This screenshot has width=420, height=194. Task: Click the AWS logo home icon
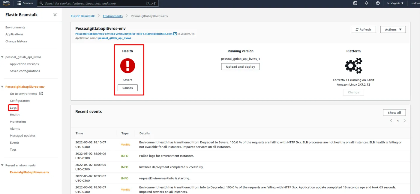tap(6, 3)
